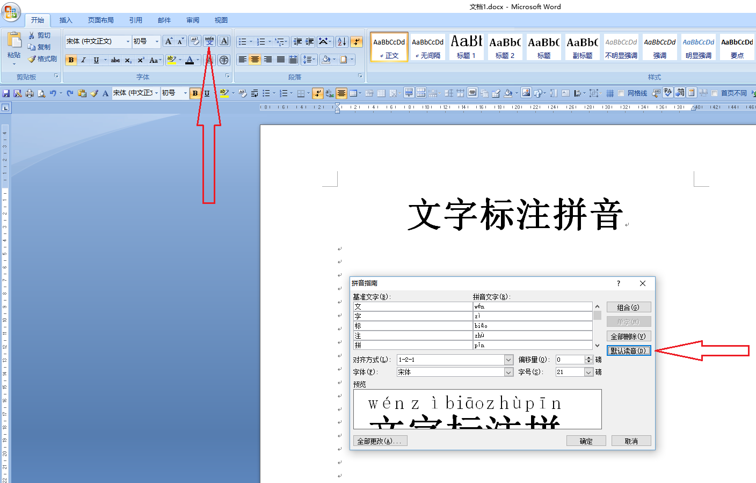The image size is (756, 483).
Task: Click the Shrink Font icon
Action: coord(180,41)
